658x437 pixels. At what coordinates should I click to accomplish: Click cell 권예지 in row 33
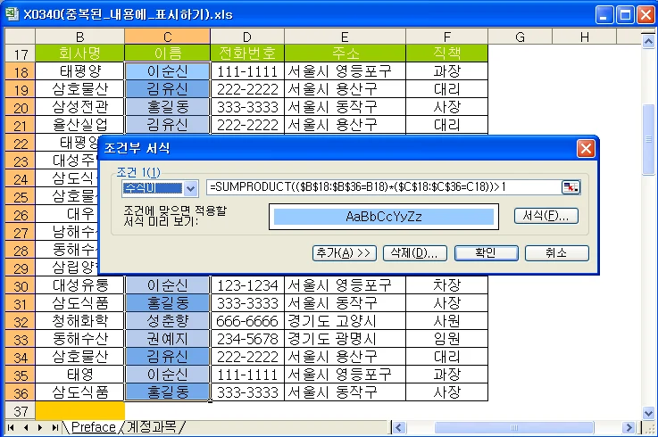click(168, 339)
